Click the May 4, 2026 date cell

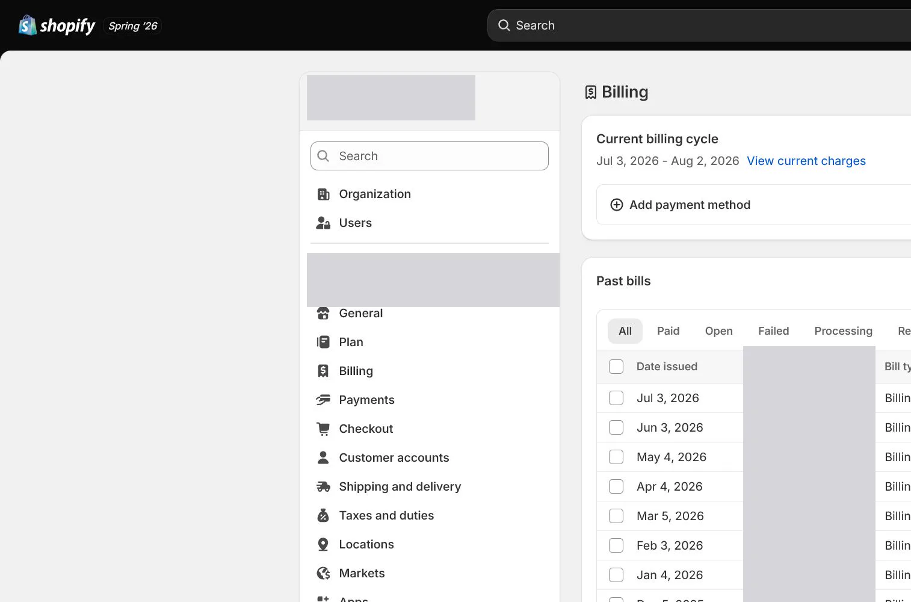(672, 457)
